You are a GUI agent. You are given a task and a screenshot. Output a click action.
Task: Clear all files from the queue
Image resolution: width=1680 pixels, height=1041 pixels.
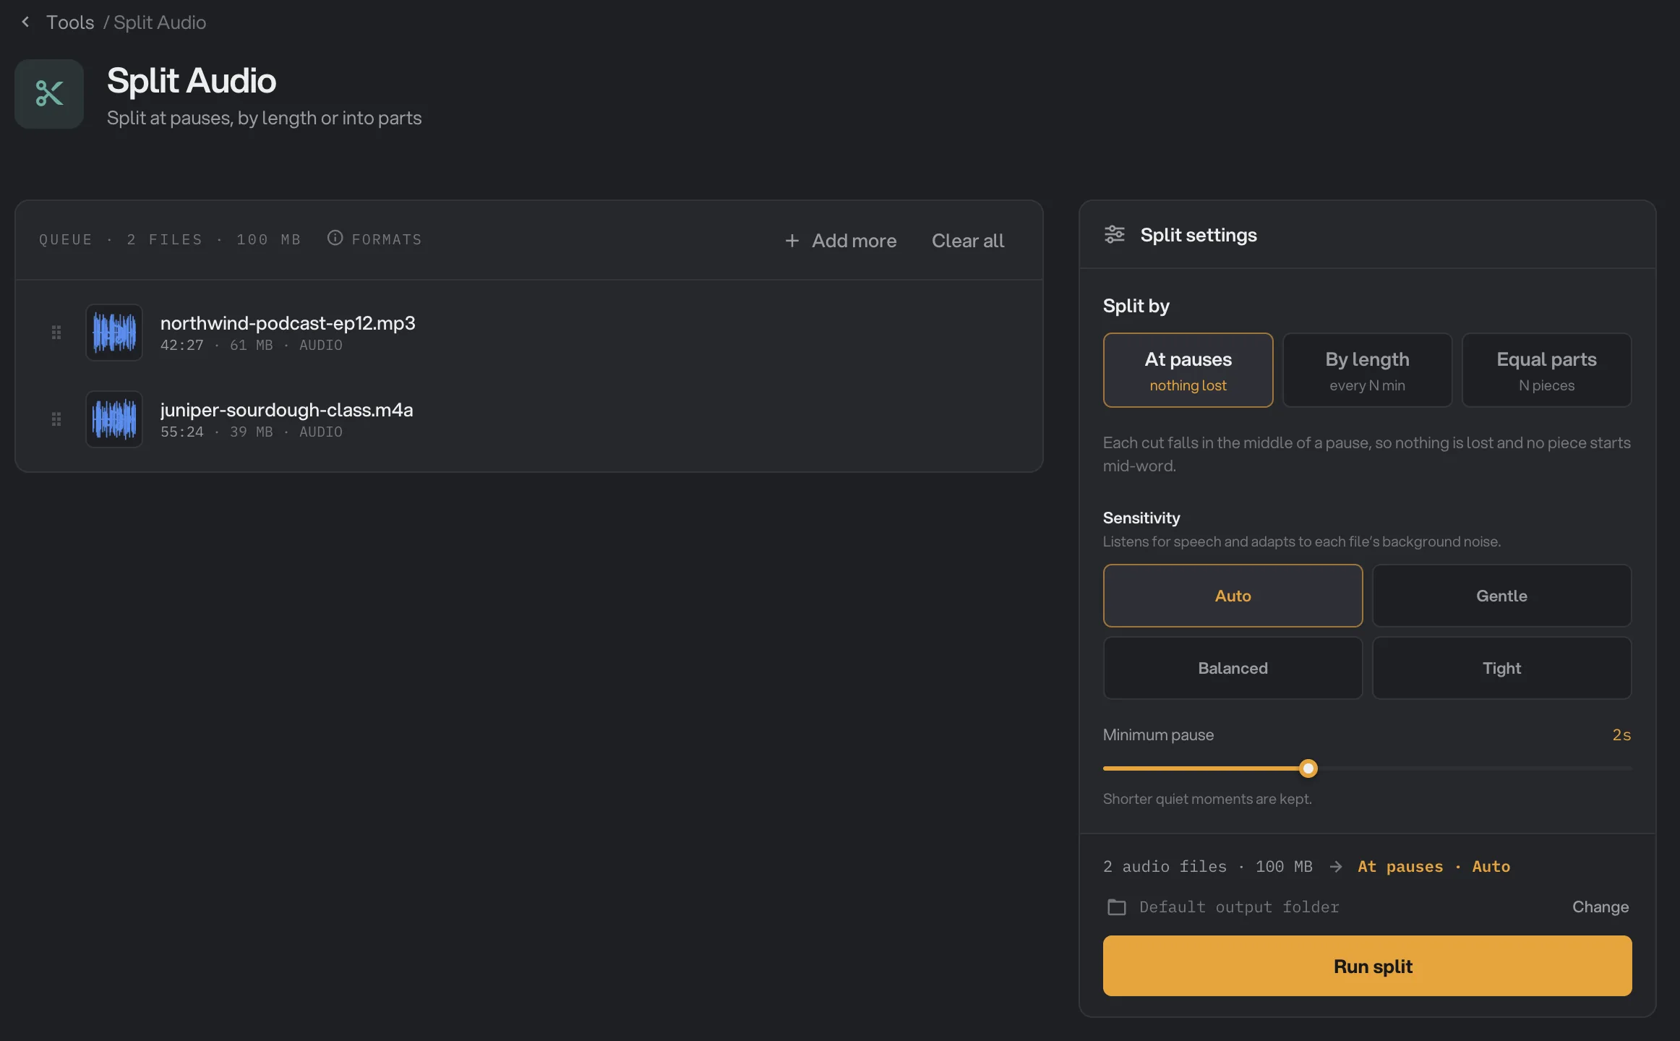tap(967, 241)
